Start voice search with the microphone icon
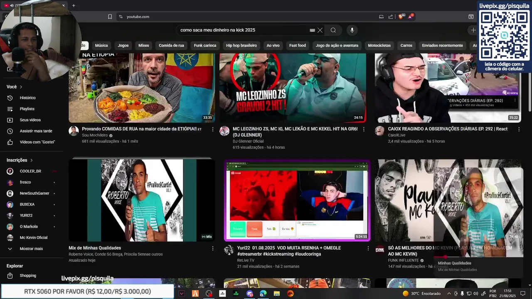This screenshot has height=299, width=532. point(352,30)
